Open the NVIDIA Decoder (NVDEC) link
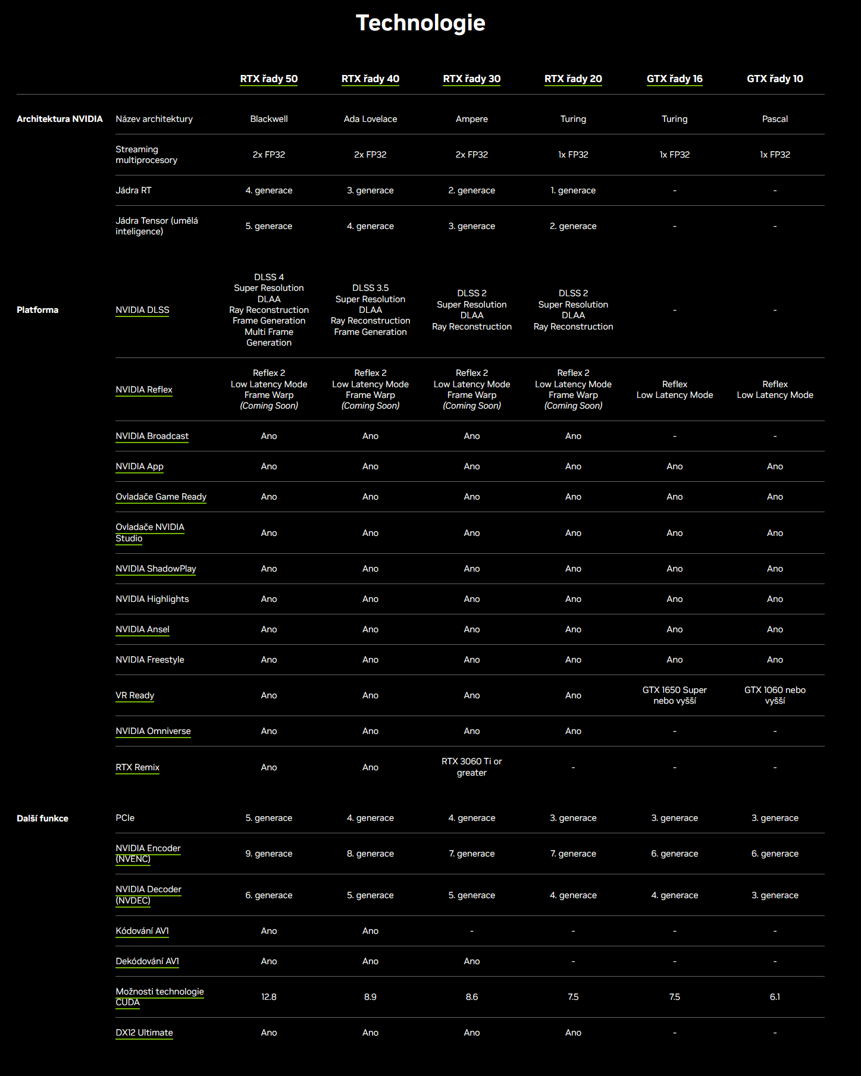Screen dimensions: 861x1076 [x=148, y=895]
